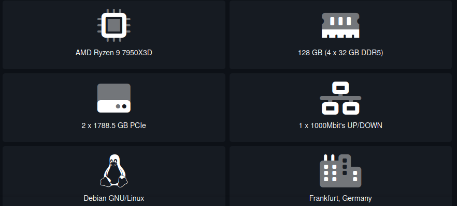Click the 1 x 1000Mbit's UP/DOWN label

[340, 125]
